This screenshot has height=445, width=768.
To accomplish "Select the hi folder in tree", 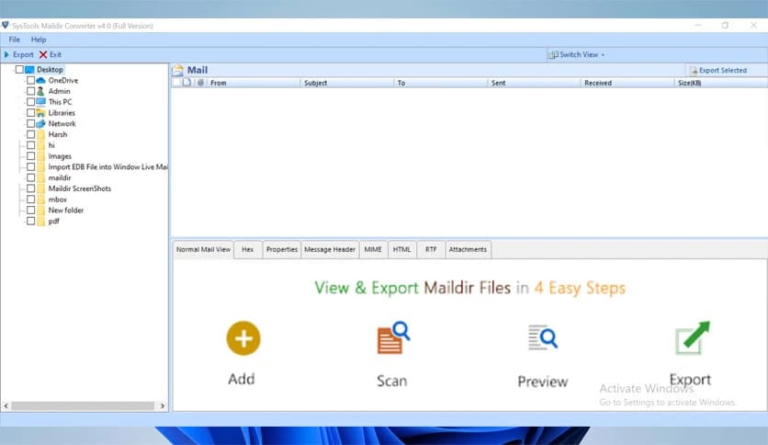I will 51,145.
